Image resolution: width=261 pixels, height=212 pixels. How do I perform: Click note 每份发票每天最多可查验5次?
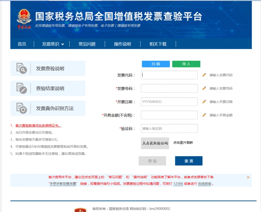[x=35, y=140]
